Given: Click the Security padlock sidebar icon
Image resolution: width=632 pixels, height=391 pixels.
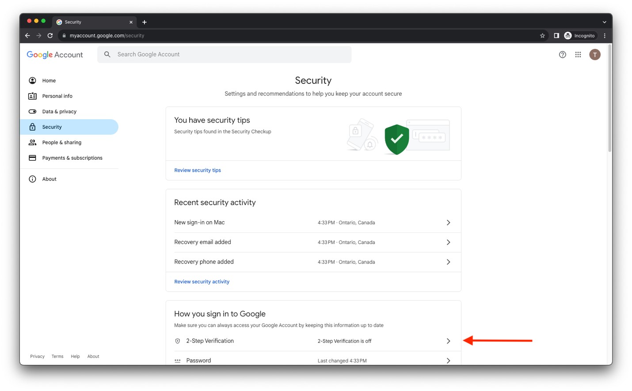Looking at the screenshot, I should 32,127.
